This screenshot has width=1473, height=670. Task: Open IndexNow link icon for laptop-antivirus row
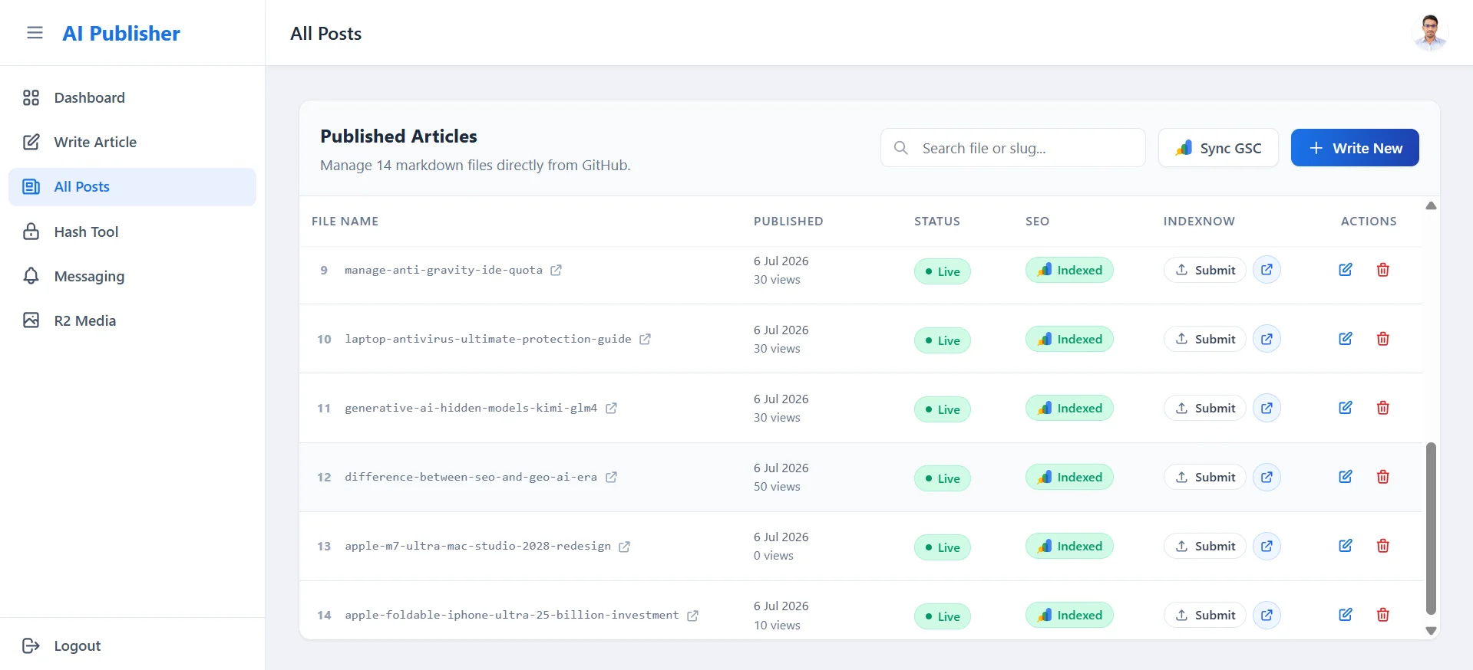point(1267,339)
